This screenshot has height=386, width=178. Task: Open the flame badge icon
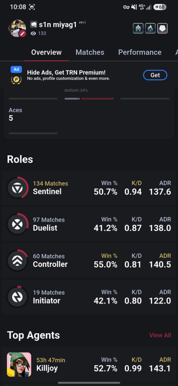pos(150,28)
